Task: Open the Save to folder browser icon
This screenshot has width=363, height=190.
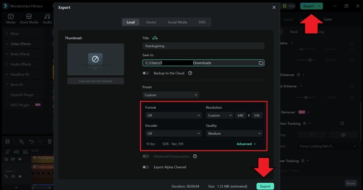Action: [x=261, y=63]
